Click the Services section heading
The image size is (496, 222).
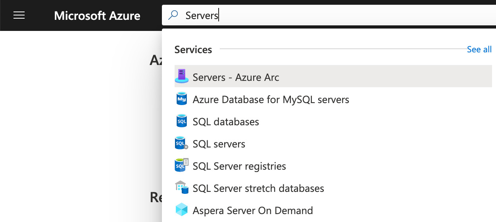coord(193,49)
